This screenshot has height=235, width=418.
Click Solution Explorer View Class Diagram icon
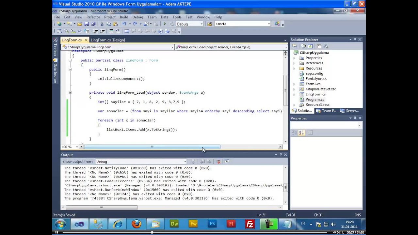pos(326,46)
